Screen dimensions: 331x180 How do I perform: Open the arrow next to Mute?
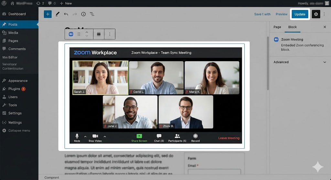85,137
